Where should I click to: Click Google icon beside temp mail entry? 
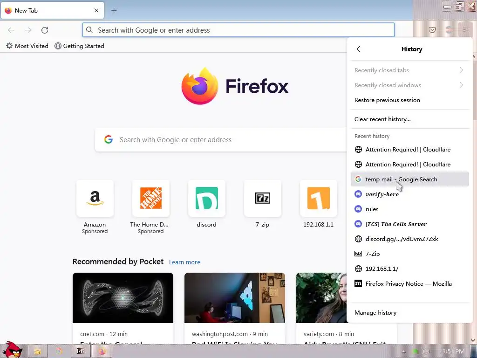[x=358, y=179]
